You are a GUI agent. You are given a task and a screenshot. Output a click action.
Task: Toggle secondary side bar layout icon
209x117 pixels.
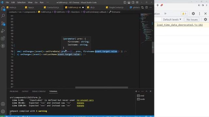pyautogui.click(x=133, y=2)
